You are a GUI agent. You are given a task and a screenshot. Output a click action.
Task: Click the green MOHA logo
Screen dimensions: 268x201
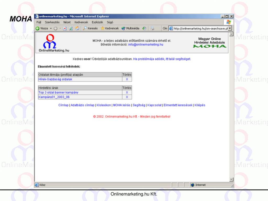point(210,46)
